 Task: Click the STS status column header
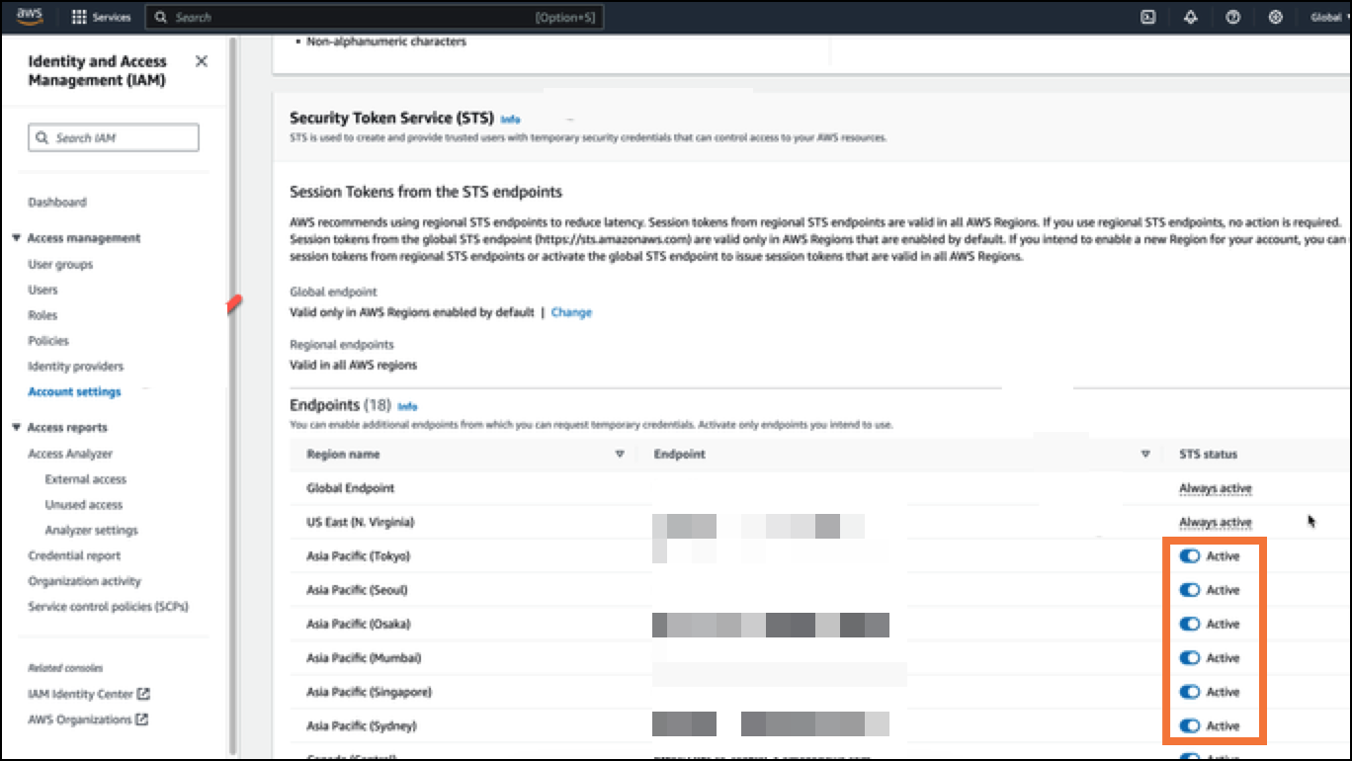coord(1208,455)
